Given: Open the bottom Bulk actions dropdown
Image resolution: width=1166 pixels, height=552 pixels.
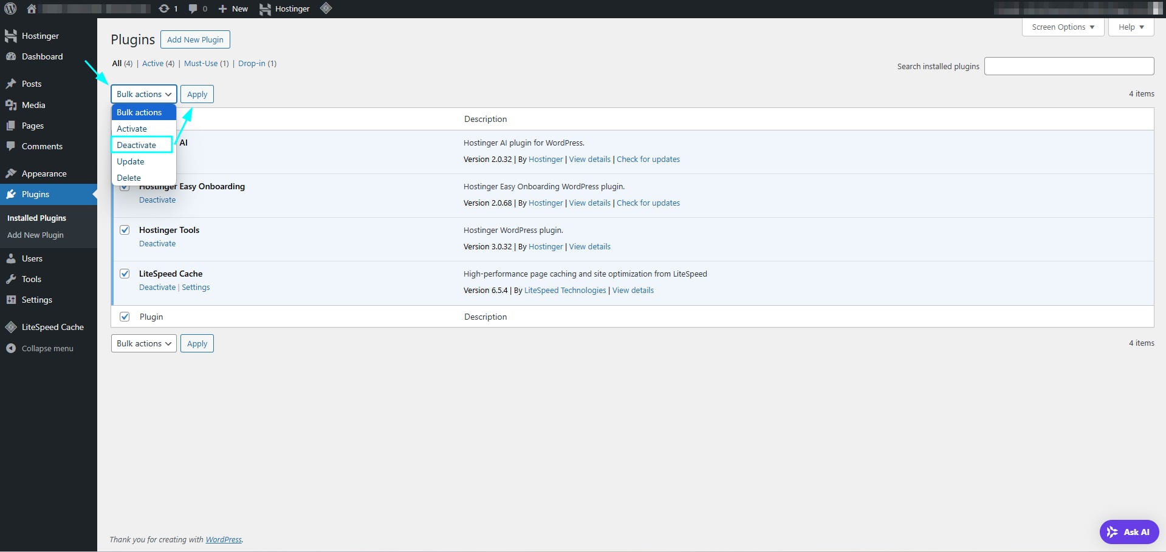Looking at the screenshot, I should 143,343.
